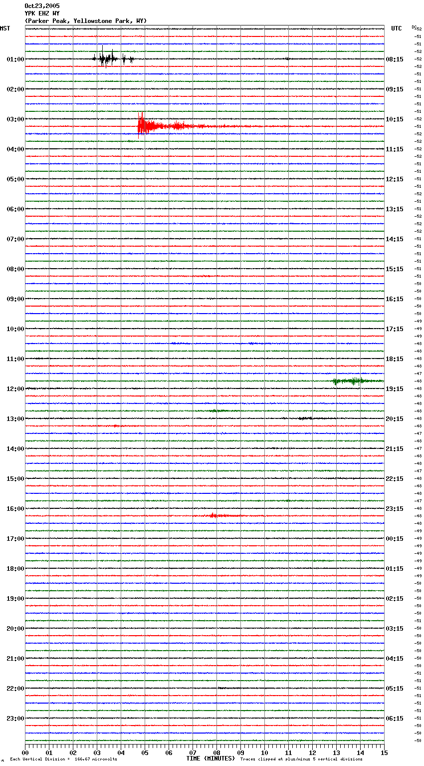
Task: Select the 02:00 MST time label
Action: [15, 89]
